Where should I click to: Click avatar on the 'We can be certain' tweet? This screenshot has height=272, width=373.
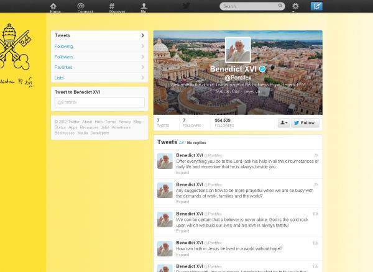165,219
